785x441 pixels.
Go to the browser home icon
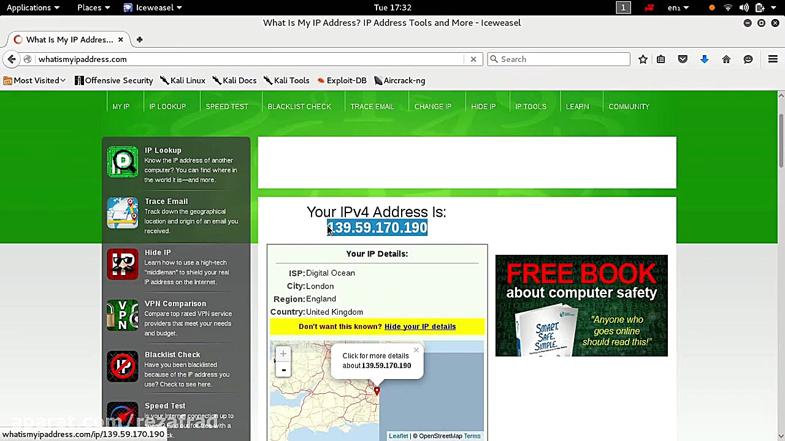click(726, 59)
